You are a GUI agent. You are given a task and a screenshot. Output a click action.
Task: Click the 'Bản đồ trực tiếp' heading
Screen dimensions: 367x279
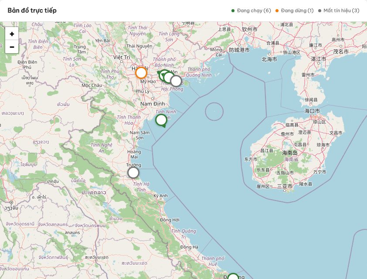[x=32, y=10]
